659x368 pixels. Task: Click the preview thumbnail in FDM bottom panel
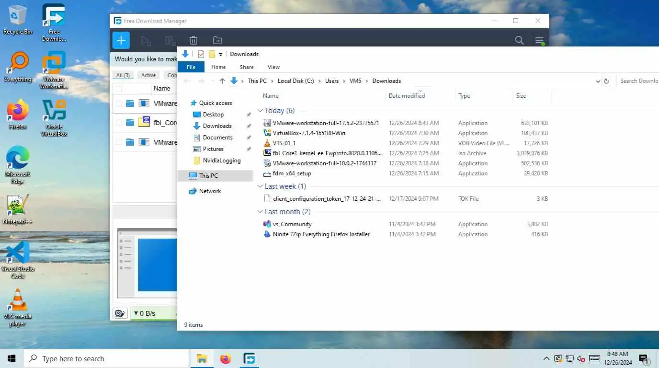[148, 264]
